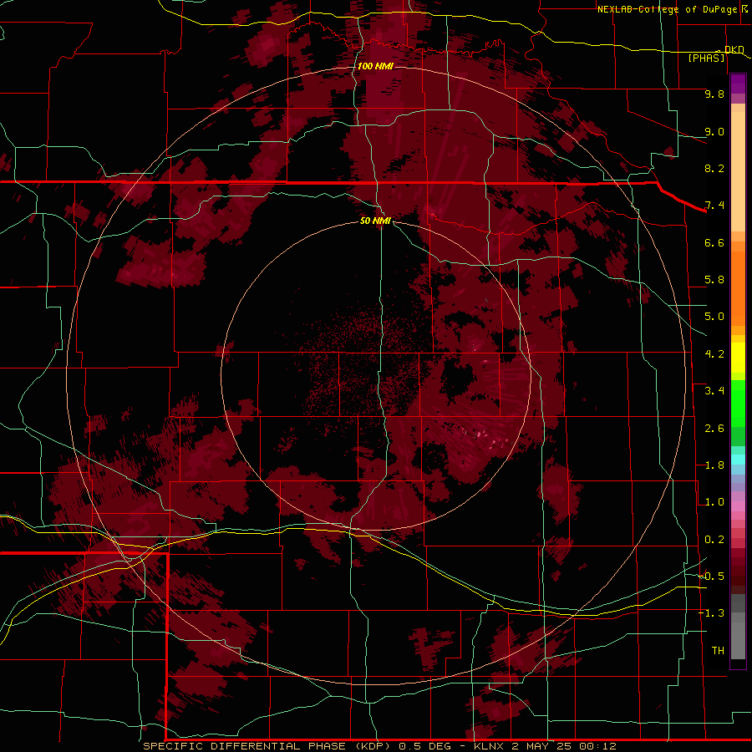
Task: Click the 0.2 value on the color scale
Action: (714, 540)
